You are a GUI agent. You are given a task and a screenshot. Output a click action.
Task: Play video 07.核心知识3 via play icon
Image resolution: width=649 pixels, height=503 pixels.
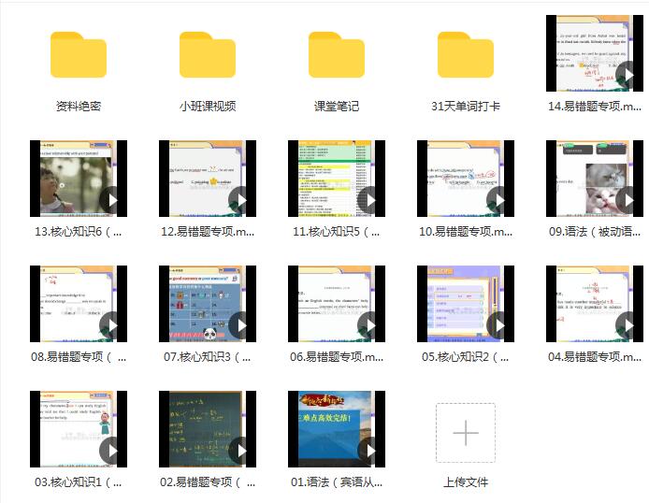point(240,325)
